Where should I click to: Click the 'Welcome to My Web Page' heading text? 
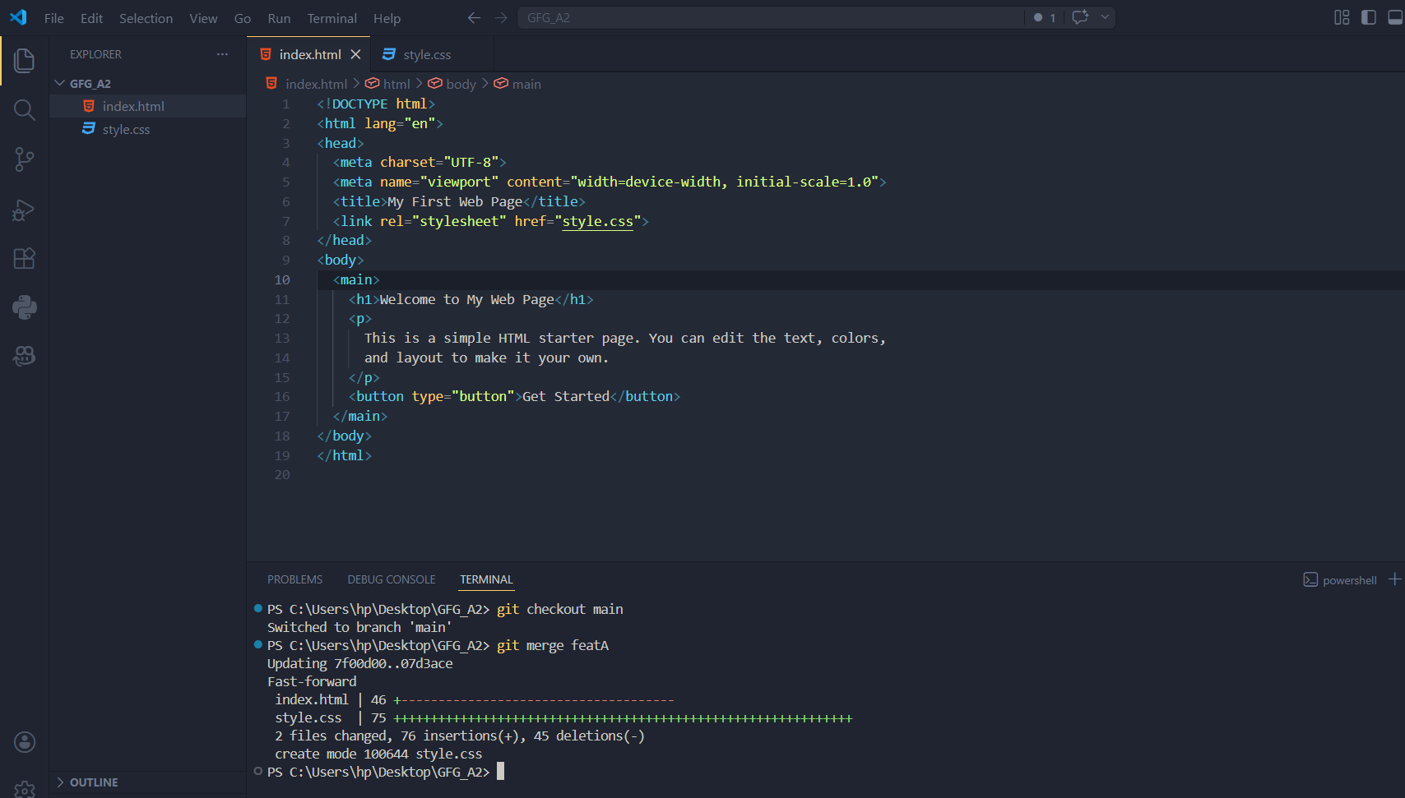coord(467,299)
